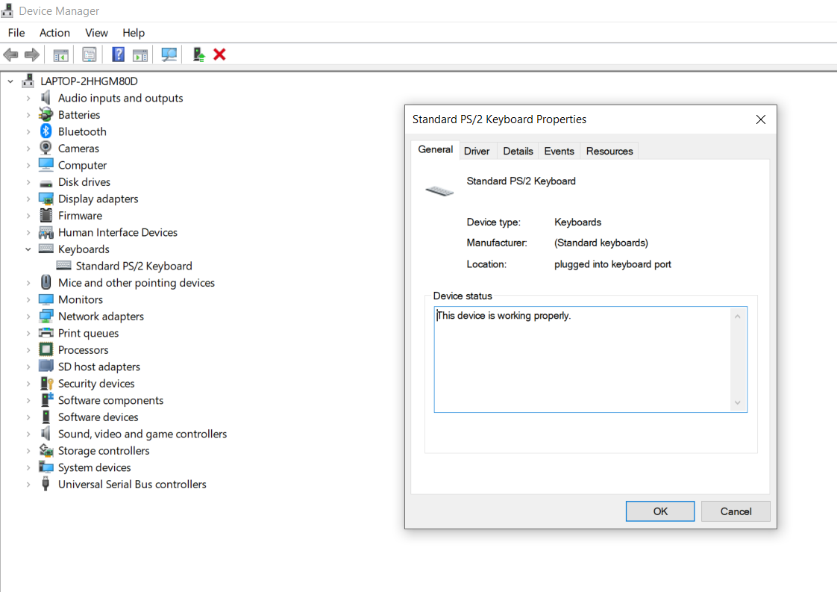Image resolution: width=837 pixels, height=592 pixels.
Task: Click the Universal Serial Bus controllers plug icon
Action: (46, 484)
